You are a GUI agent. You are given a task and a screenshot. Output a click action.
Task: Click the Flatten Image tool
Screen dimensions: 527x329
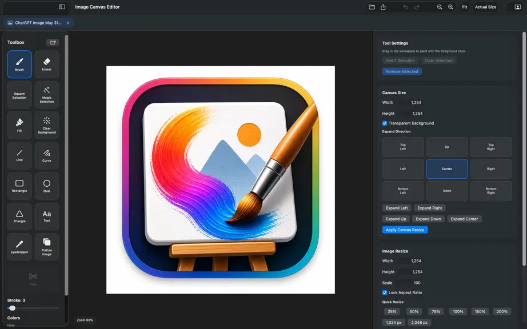(x=47, y=247)
